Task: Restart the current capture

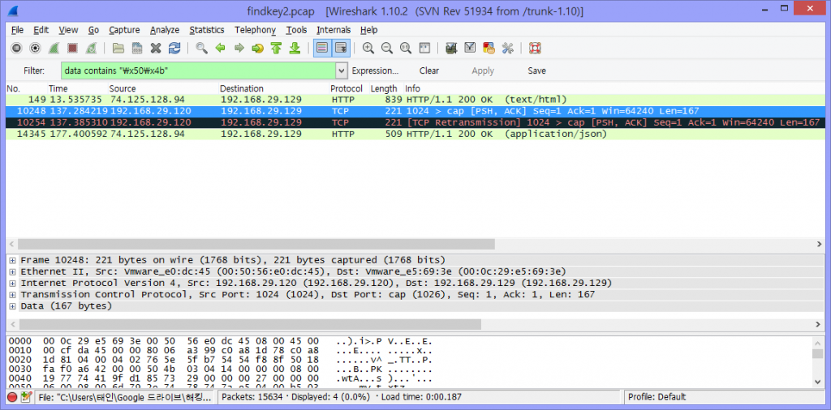Action: coord(91,48)
